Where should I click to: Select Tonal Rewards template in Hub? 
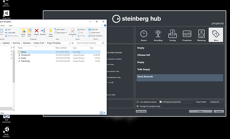(x=180, y=78)
